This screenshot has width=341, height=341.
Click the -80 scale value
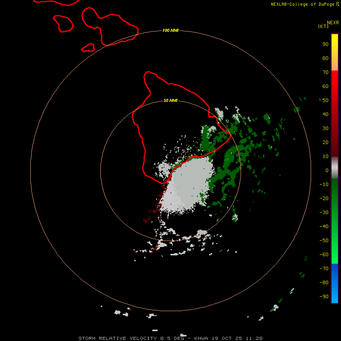tap(324, 283)
